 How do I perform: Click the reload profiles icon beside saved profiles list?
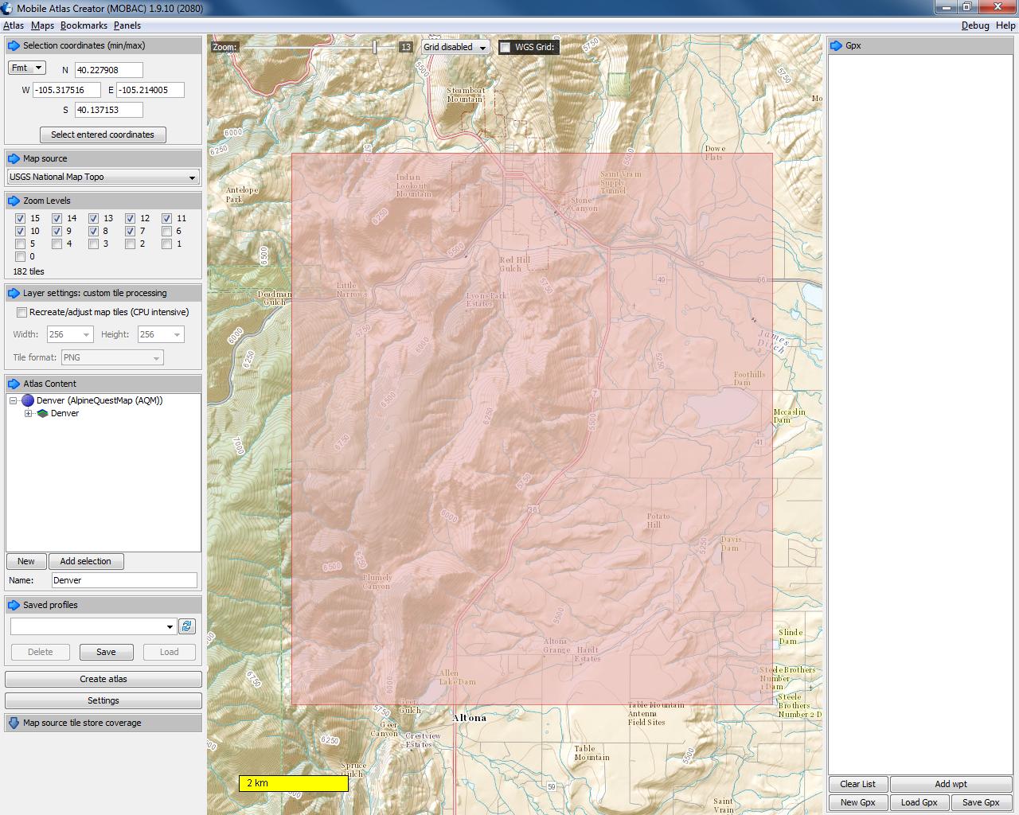(187, 626)
